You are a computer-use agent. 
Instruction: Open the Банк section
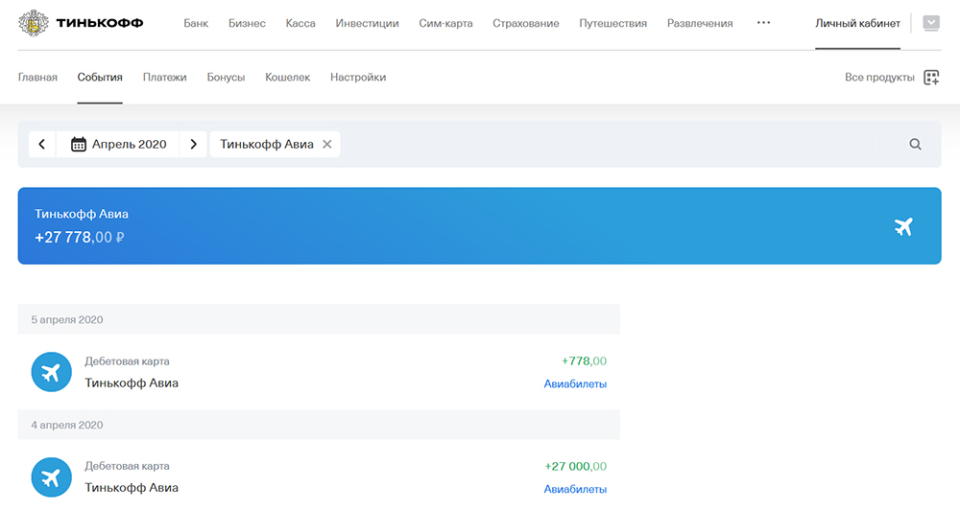(196, 23)
